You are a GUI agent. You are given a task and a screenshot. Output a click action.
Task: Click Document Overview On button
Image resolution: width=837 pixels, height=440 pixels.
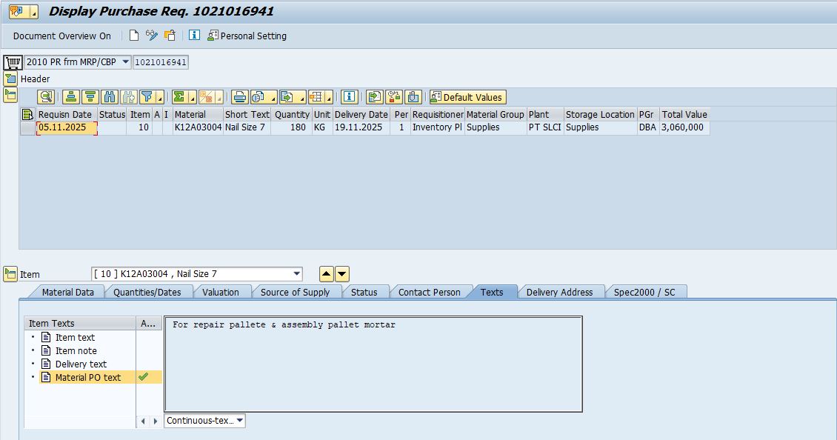point(62,36)
